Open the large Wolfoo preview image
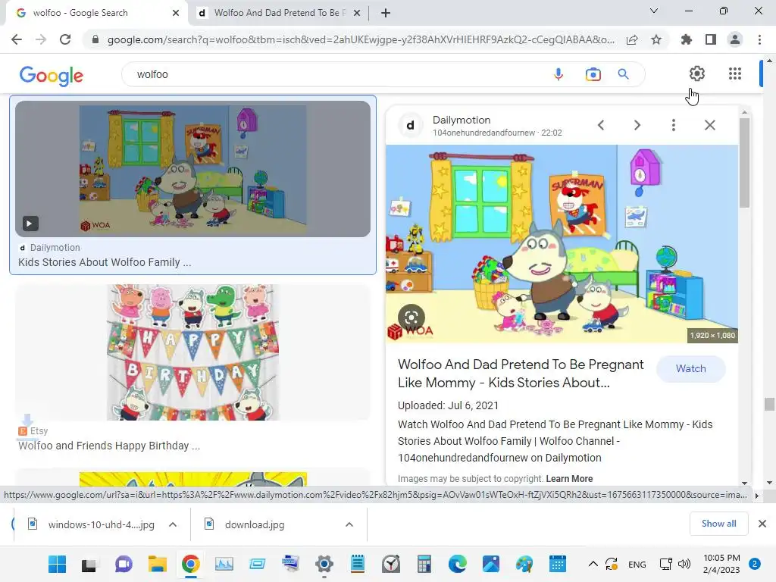 tap(562, 244)
